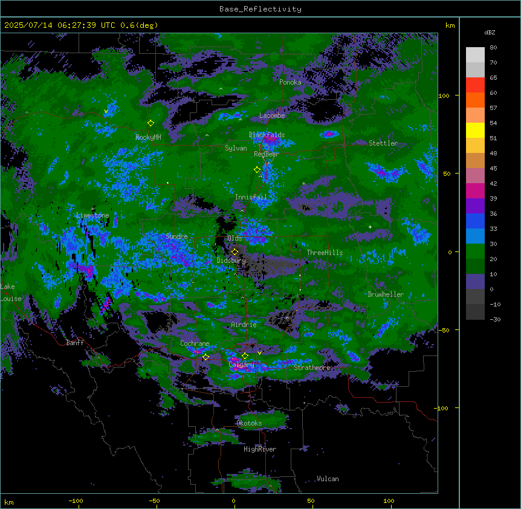
Task: Click the Lake Louise label
Action: (x=11, y=293)
